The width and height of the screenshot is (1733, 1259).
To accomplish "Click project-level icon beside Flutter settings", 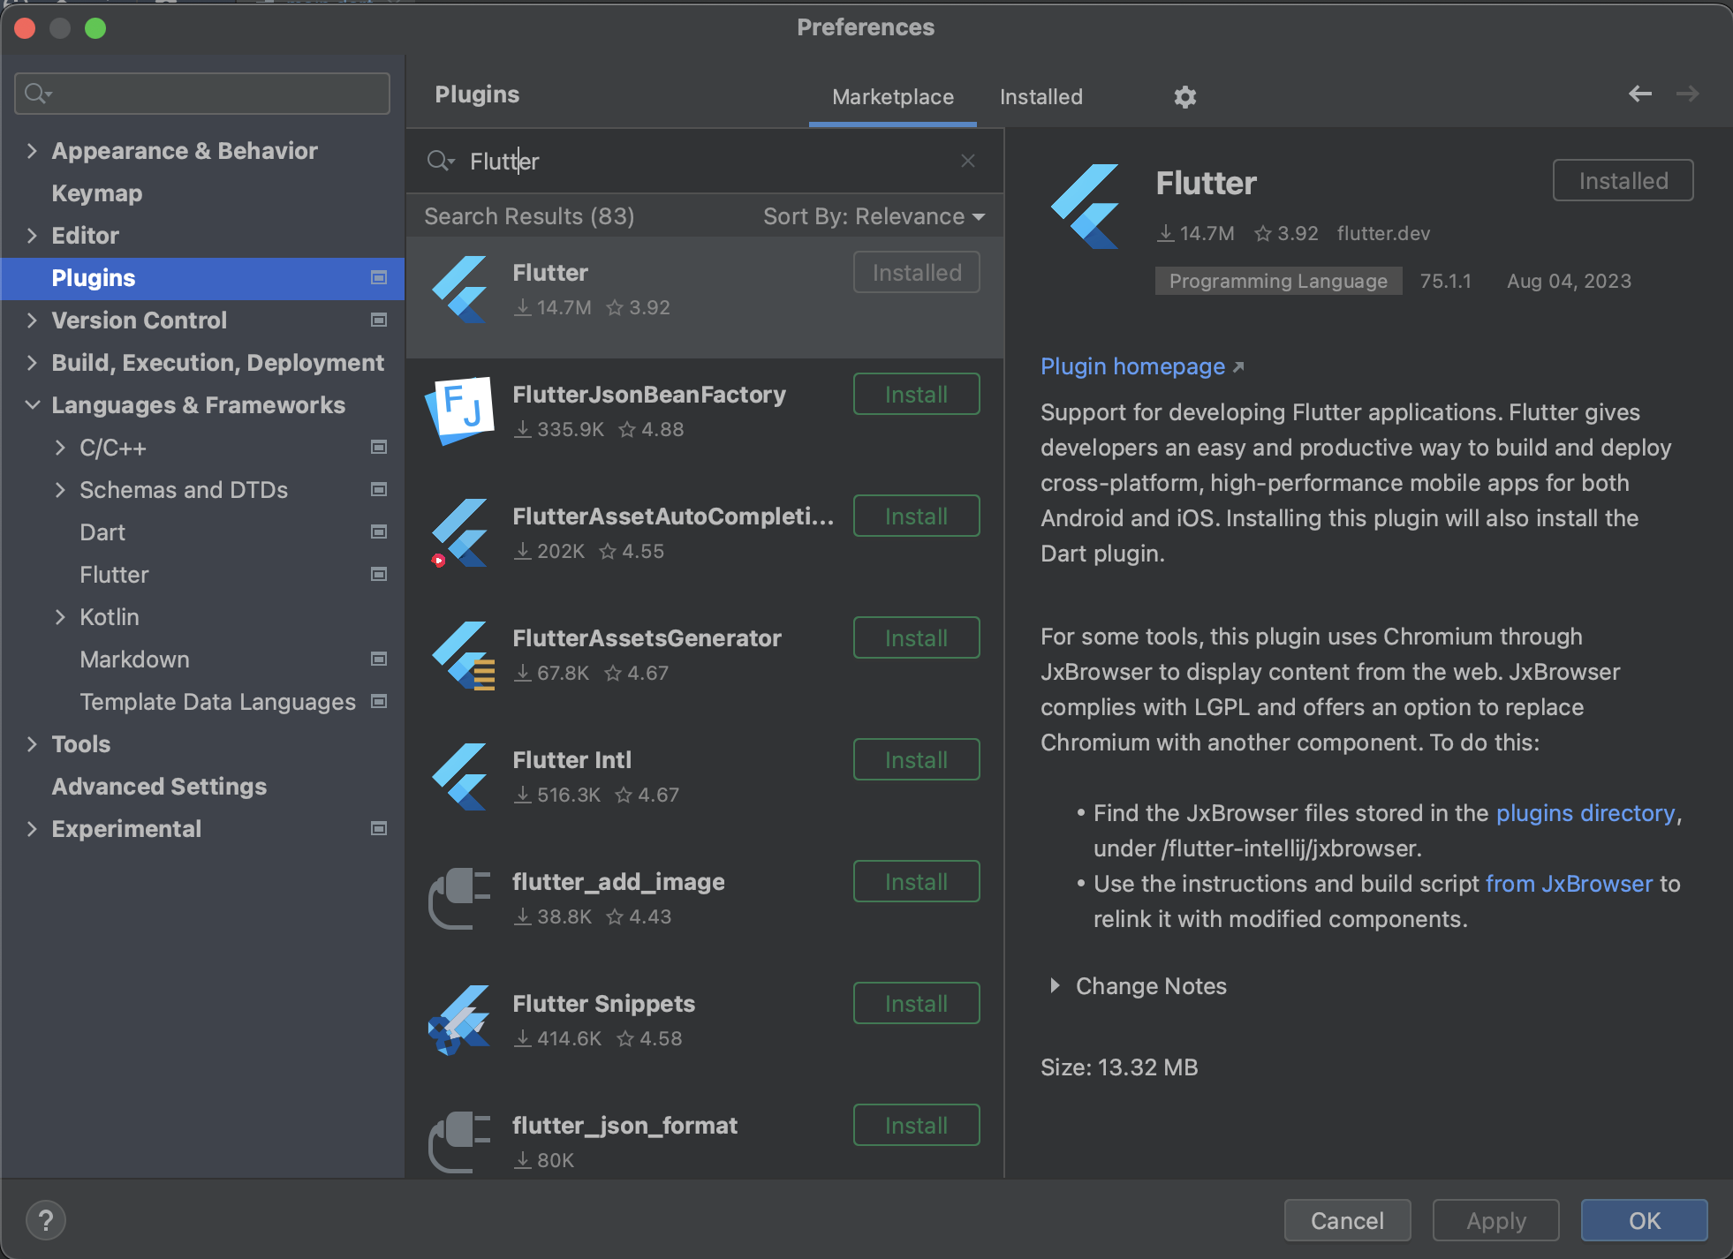I will [379, 575].
